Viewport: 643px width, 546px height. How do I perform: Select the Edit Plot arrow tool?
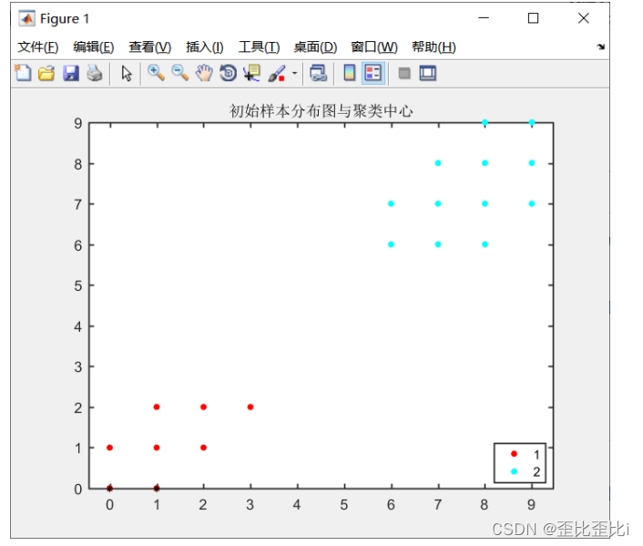(127, 73)
